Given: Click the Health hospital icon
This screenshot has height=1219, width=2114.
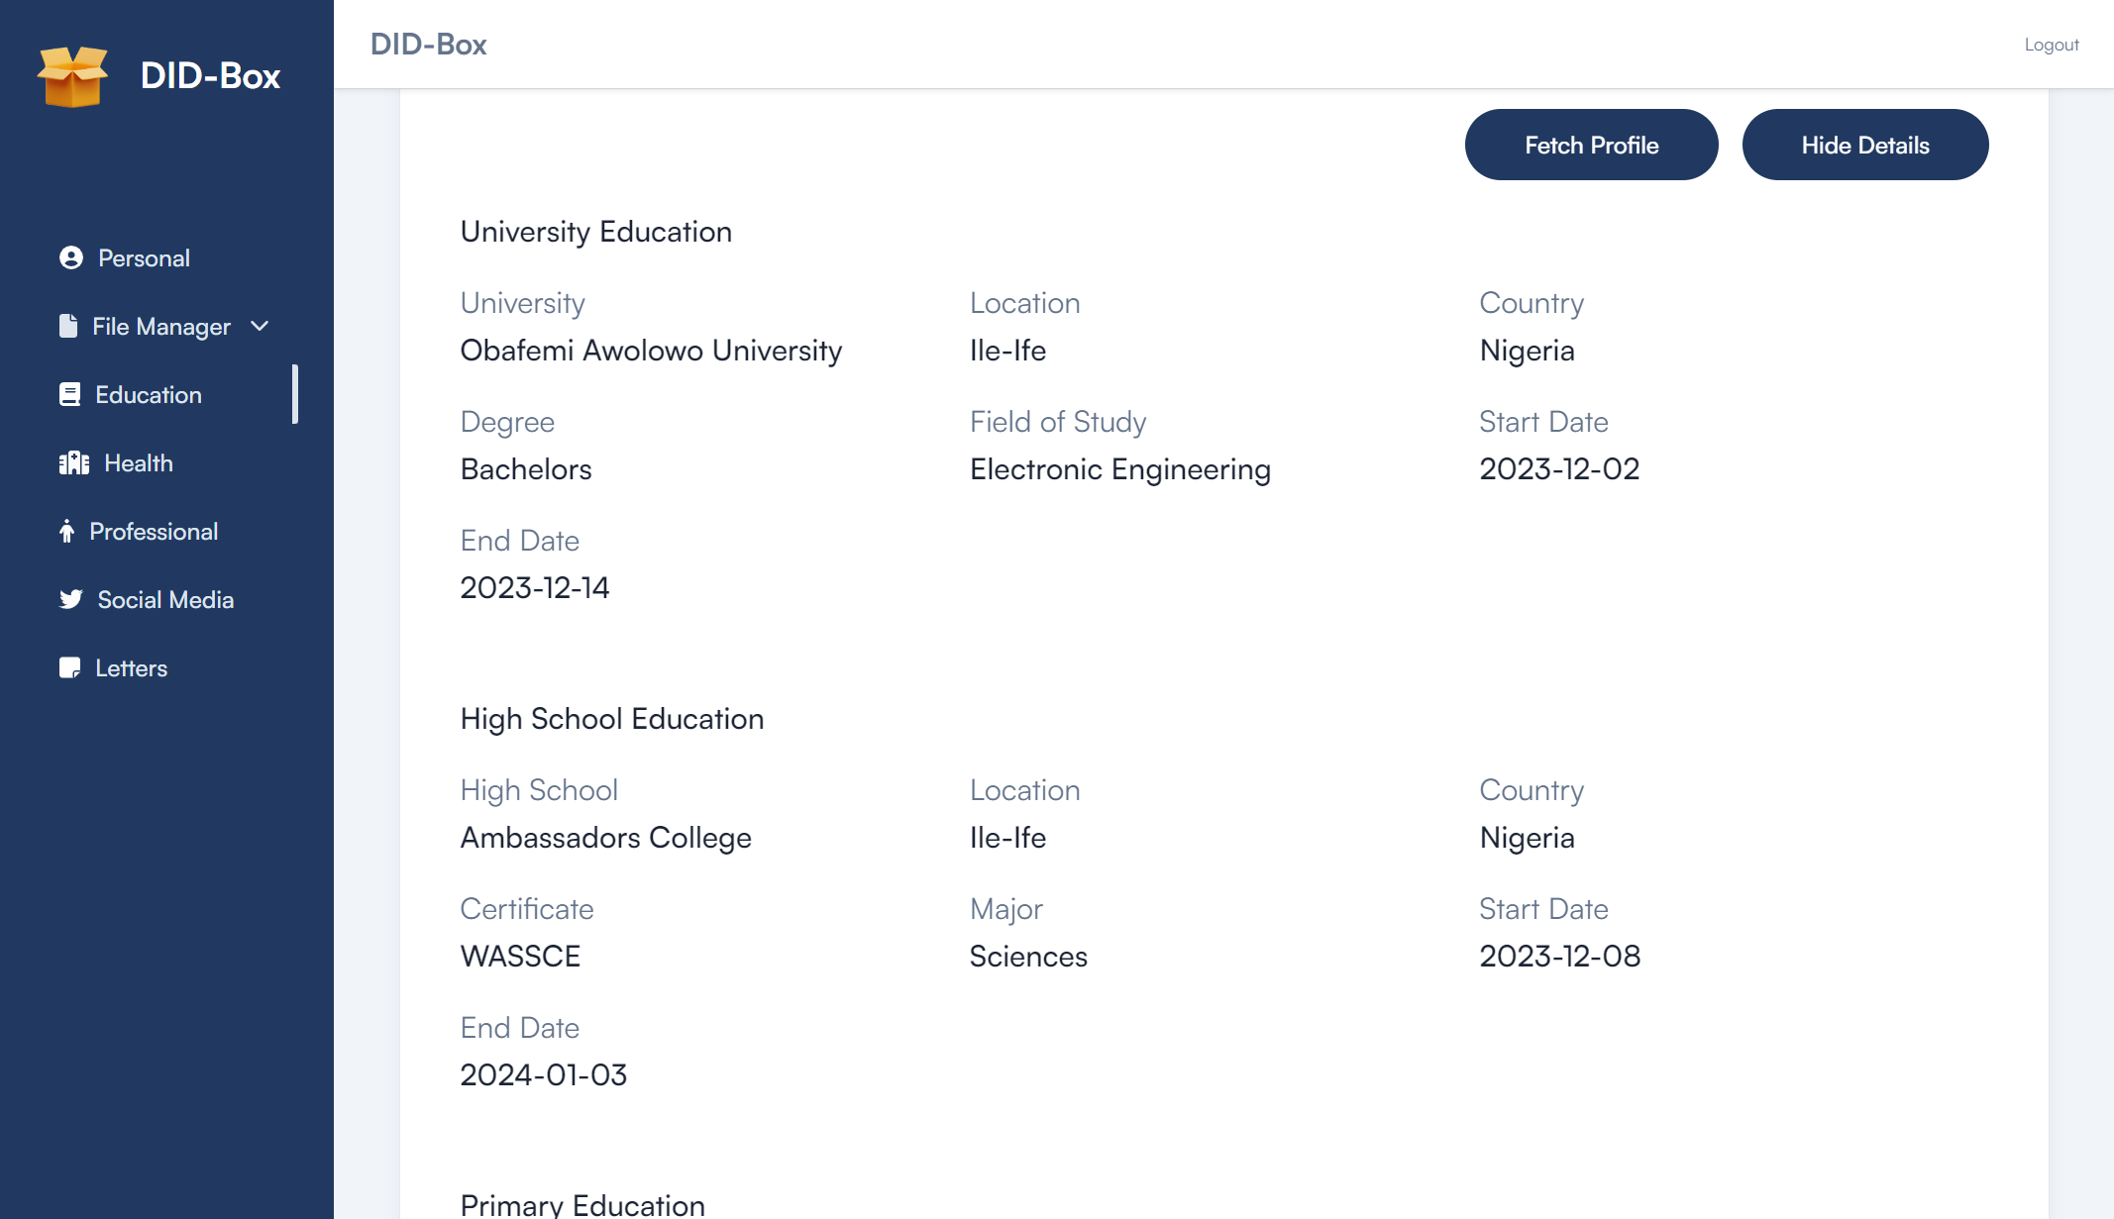Looking at the screenshot, I should coord(74,462).
